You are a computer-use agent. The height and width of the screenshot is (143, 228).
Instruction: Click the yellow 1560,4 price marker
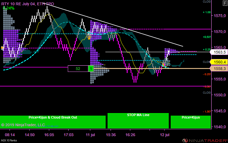pos(219,62)
